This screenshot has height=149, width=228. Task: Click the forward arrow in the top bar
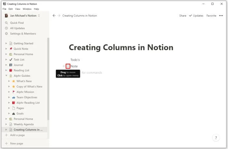pos(59,16)
